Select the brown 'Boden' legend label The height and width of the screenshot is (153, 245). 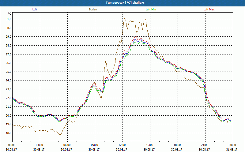[x=93, y=9]
